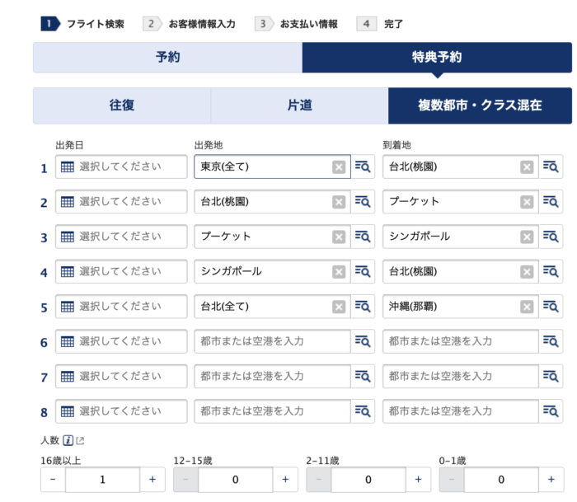Click row 7 departure city input field
The image size is (577, 502).
(272, 376)
